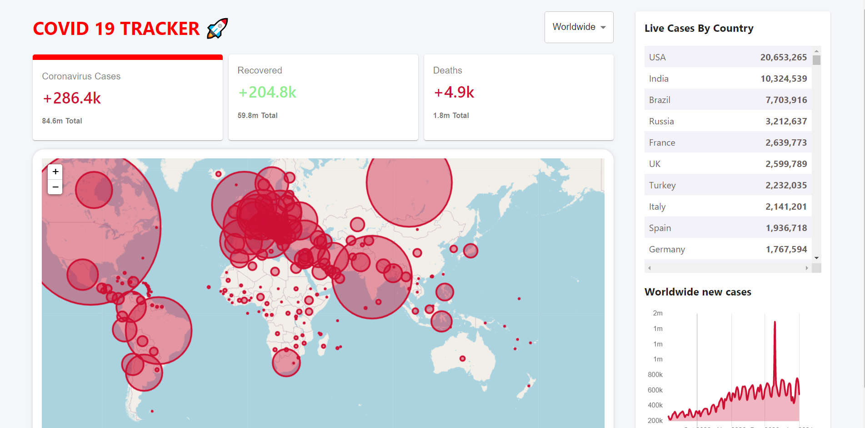Open the Worldwide country dropdown
The height and width of the screenshot is (428, 865).
(579, 27)
